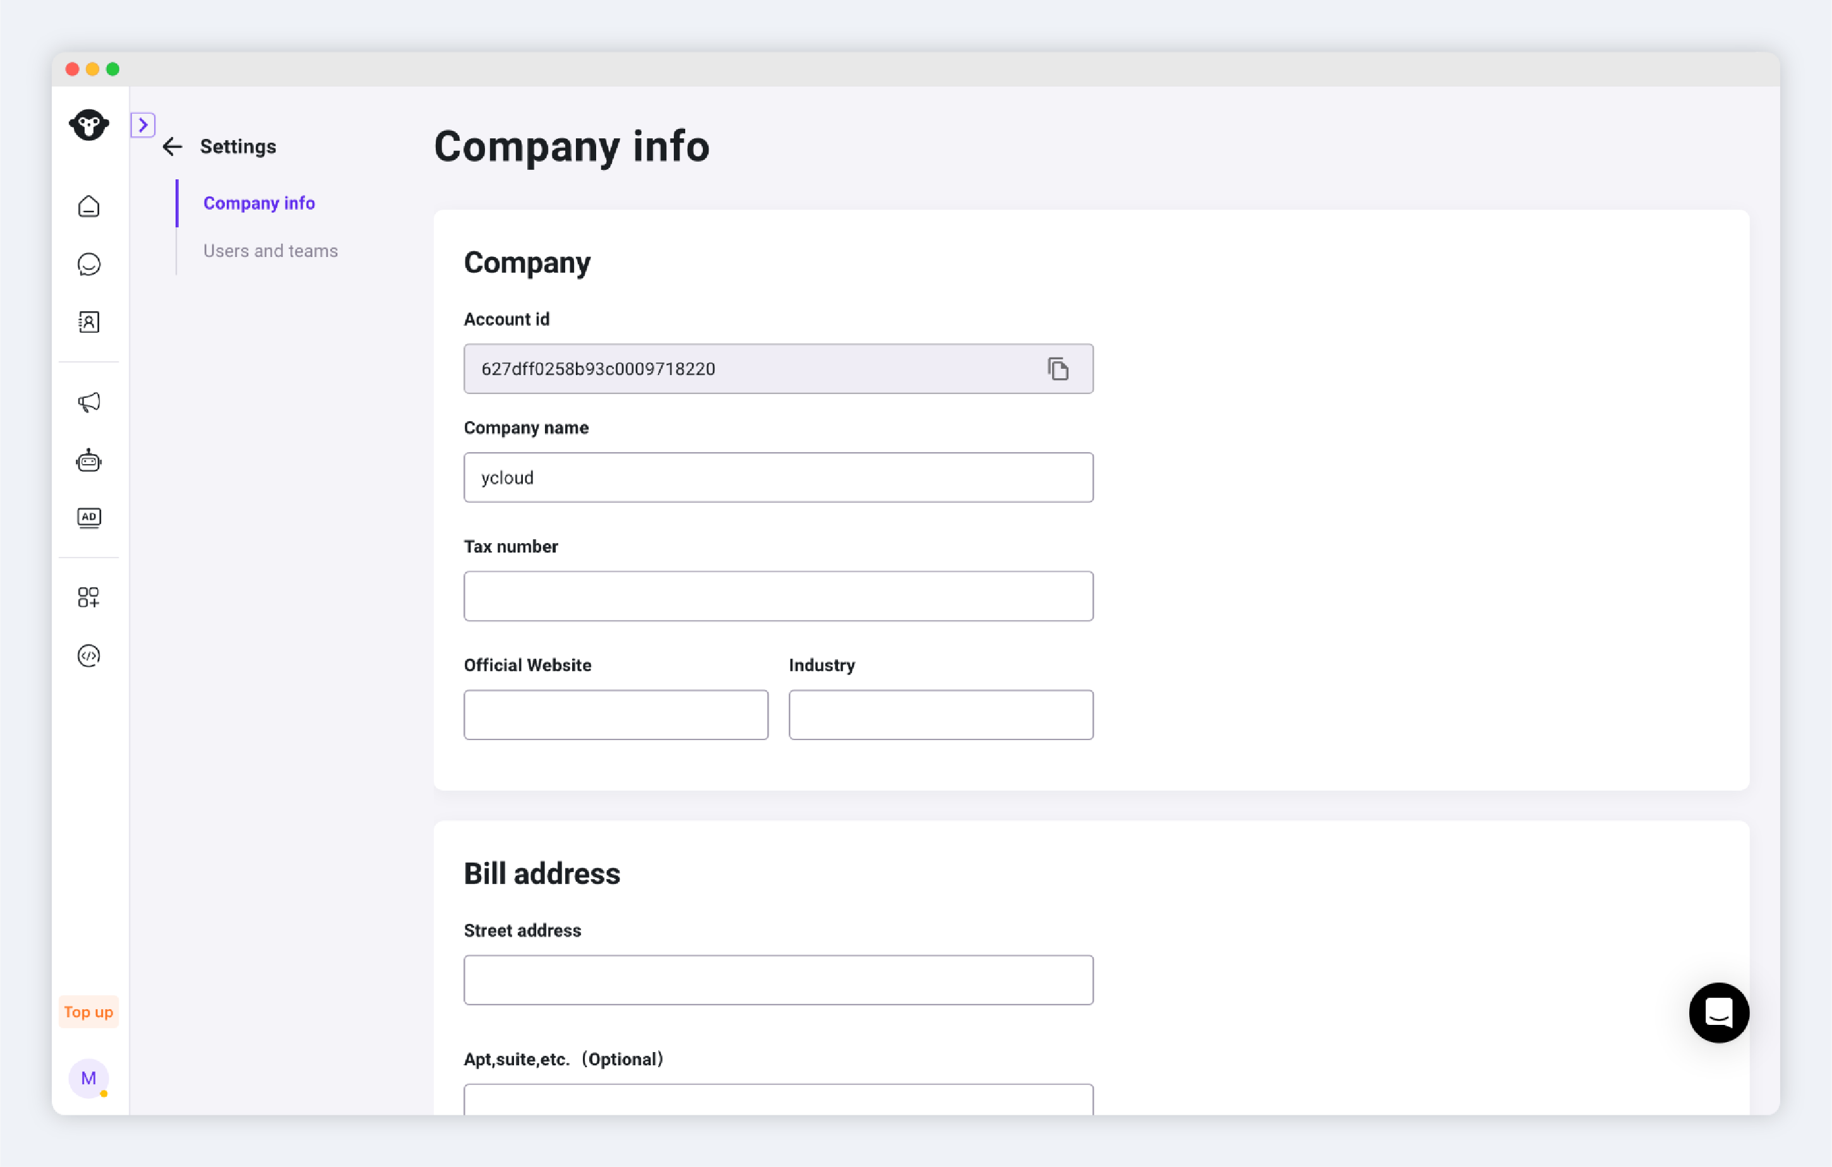Open the Developers code icon
Viewport: 1832px width, 1167px height.
point(89,655)
